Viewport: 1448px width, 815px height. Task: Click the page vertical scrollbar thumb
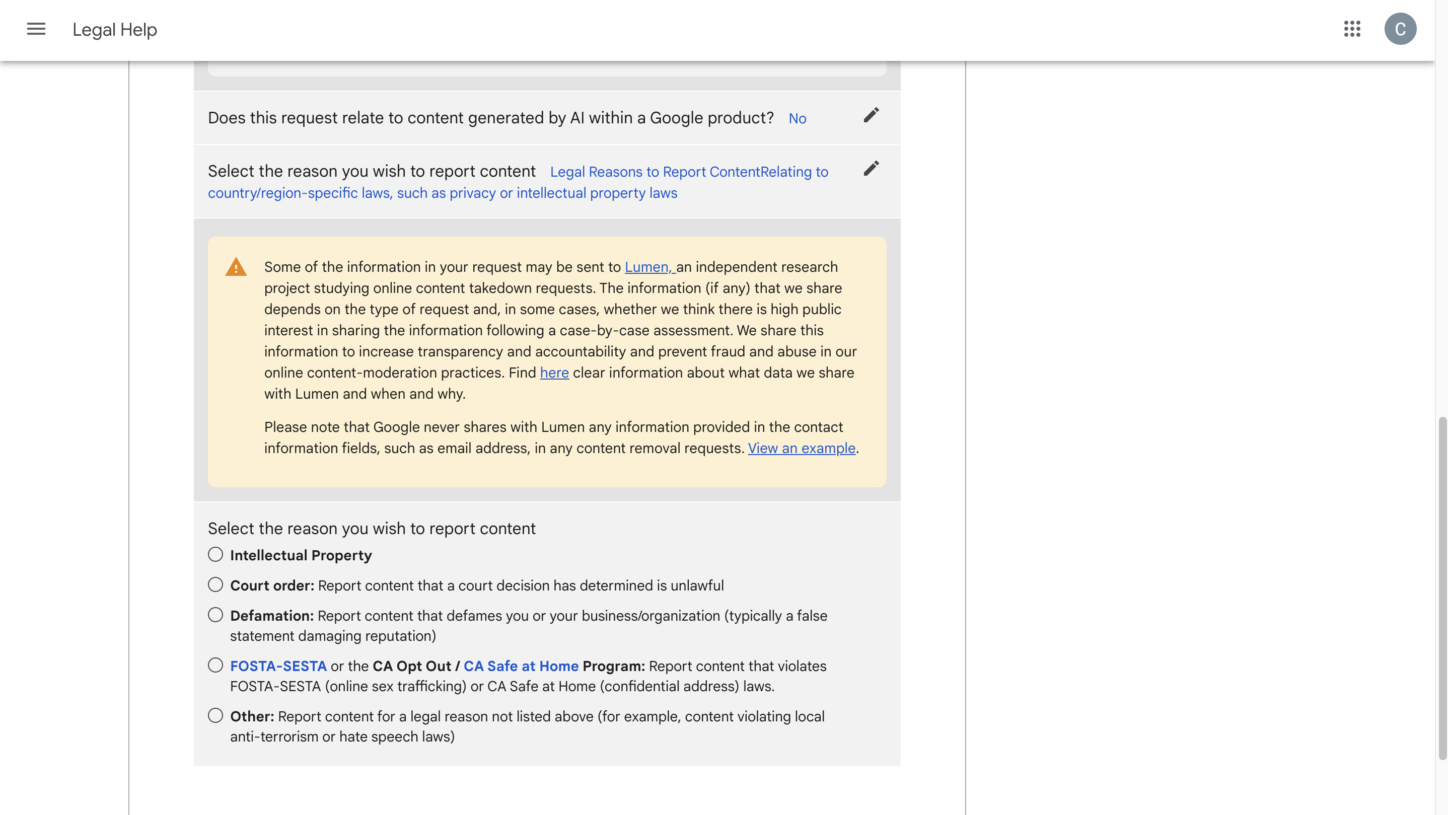click(1443, 588)
